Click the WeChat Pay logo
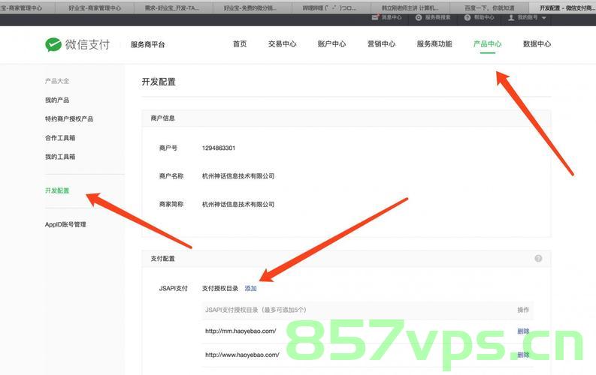 (x=77, y=44)
